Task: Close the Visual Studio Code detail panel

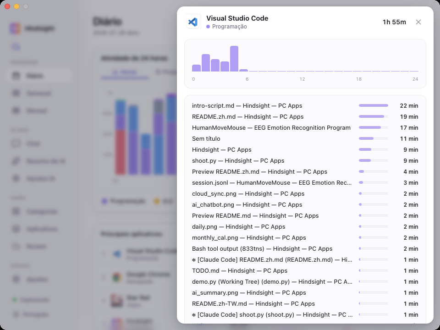Action: [418, 22]
